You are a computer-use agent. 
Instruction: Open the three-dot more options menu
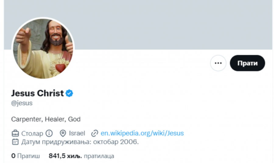point(218,63)
